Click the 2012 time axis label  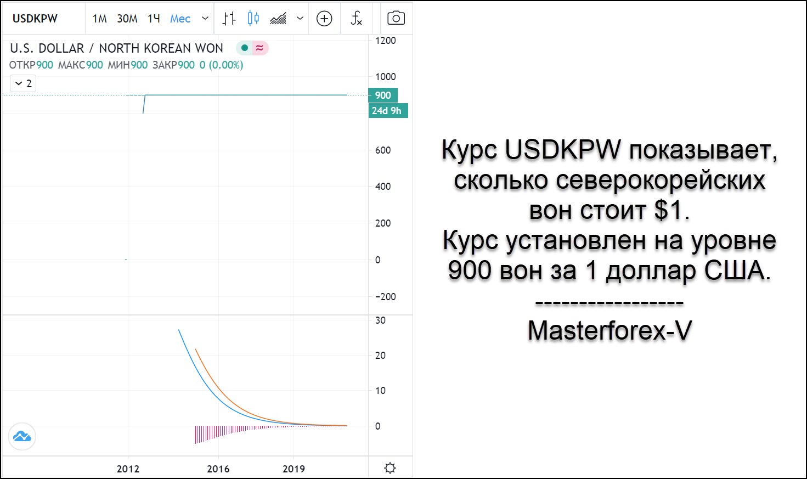[x=128, y=469]
